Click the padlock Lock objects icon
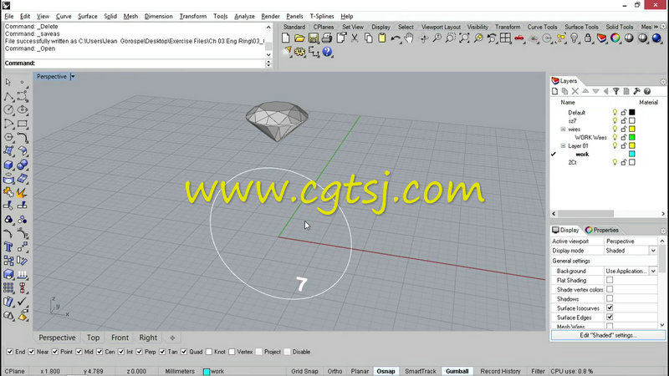The width and height of the screenshot is (669, 376). [x=588, y=38]
